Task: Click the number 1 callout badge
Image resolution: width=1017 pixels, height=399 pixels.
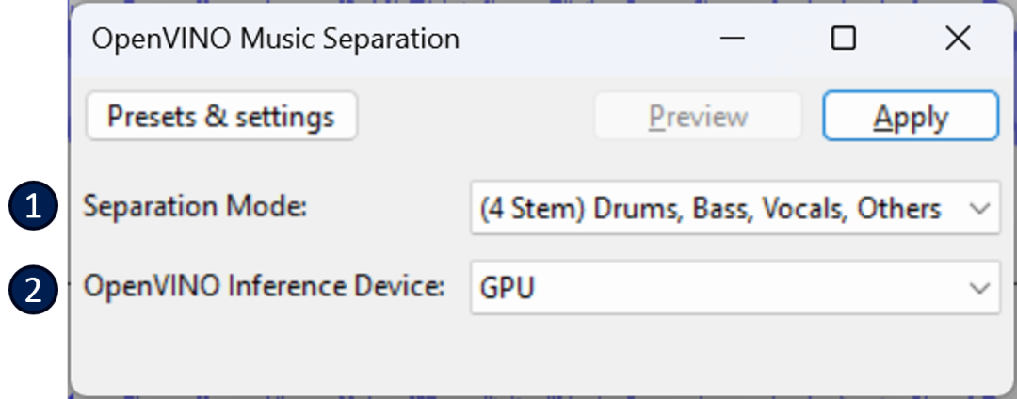Action: (34, 207)
